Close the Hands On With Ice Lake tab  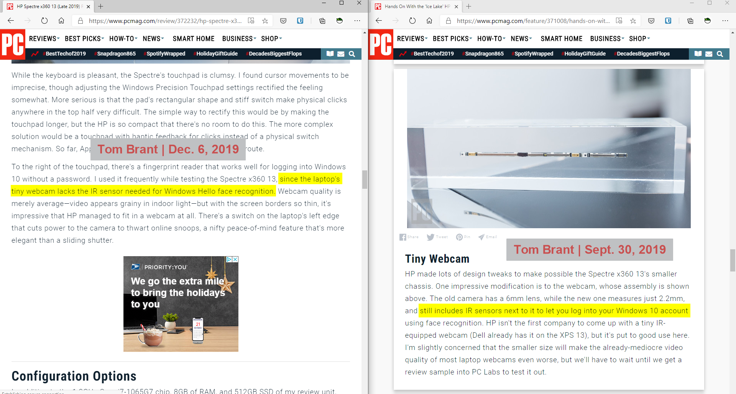(456, 7)
